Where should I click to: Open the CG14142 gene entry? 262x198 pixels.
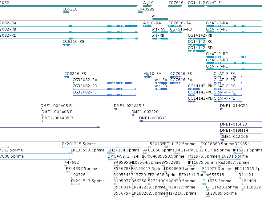(x=196, y=3)
